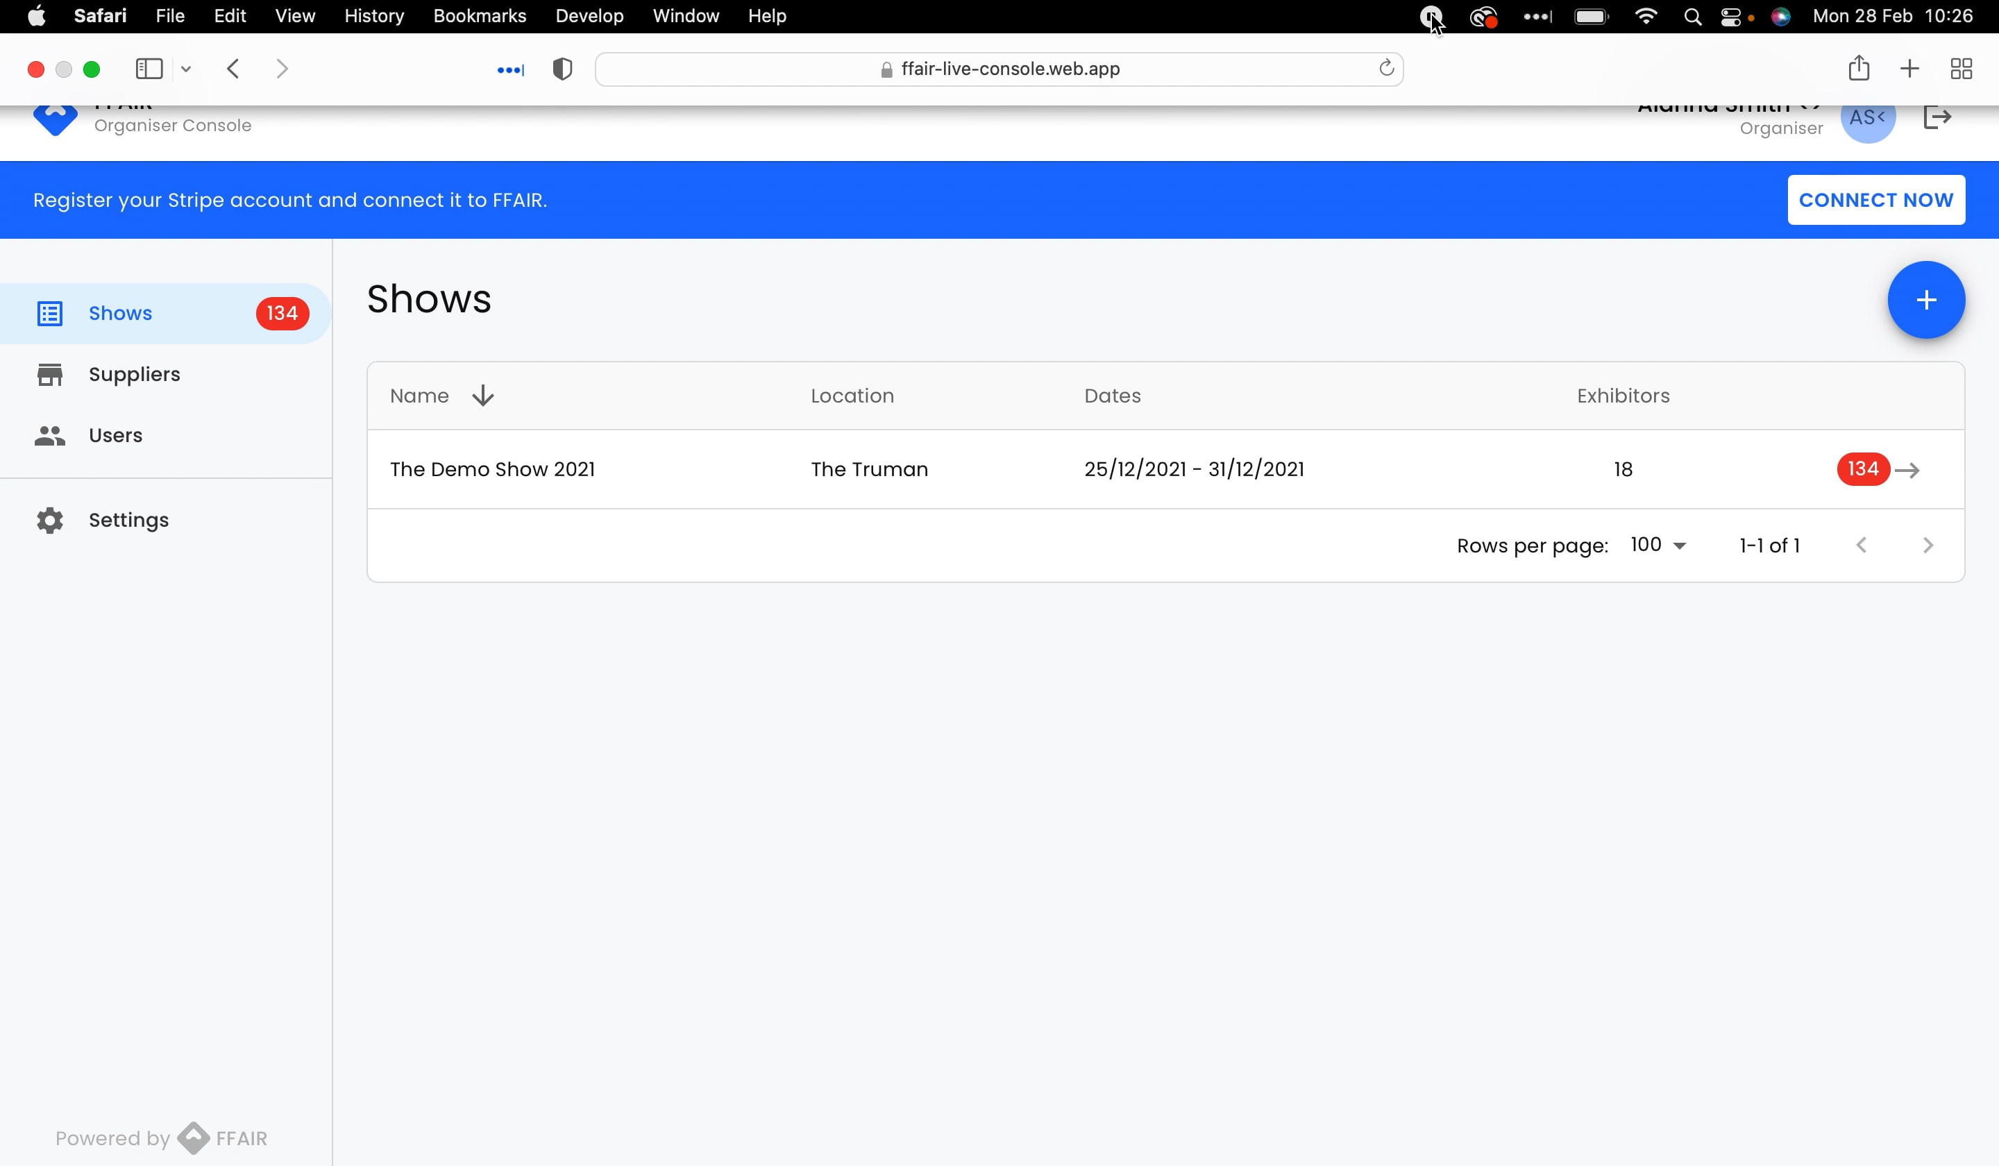The image size is (1999, 1166).
Task: Click the Users people icon
Action: (50, 435)
